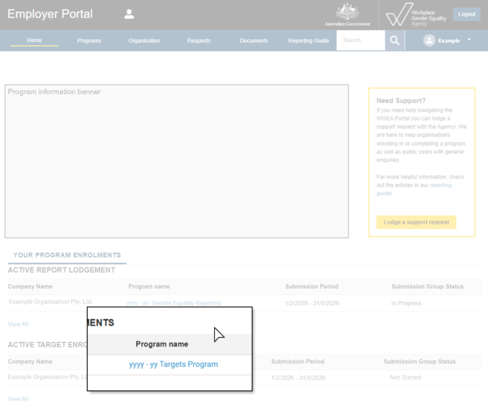
Task: Focus the Search input field
Action: 361,41
